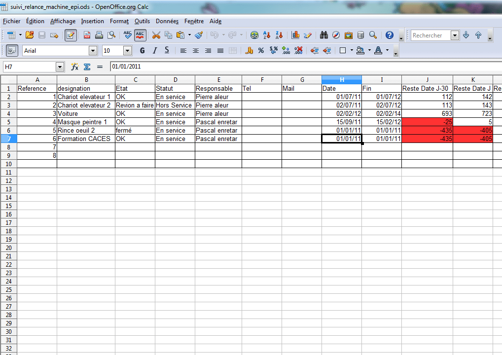The width and height of the screenshot is (502, 355).
Task: Sort ascending with the A-Z icon
Action: click(267, 35)
